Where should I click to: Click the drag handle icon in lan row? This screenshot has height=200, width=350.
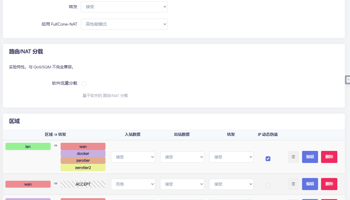click(293, 157)
